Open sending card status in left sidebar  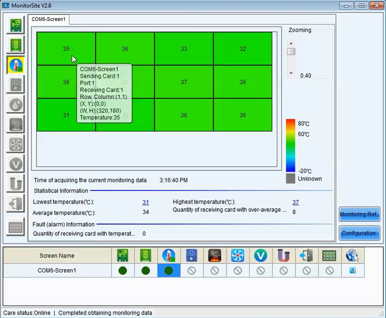pos(16,25)
